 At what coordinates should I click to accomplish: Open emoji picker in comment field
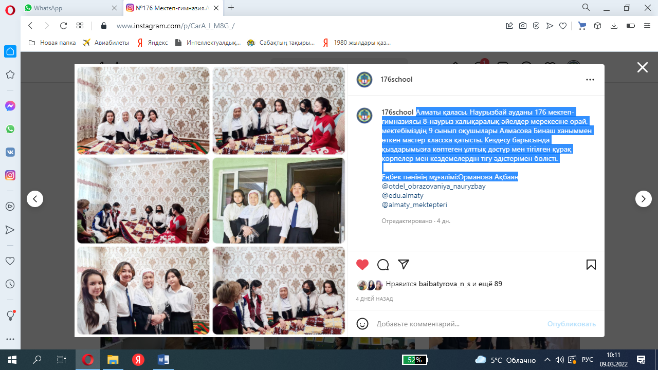click(362, 324)
